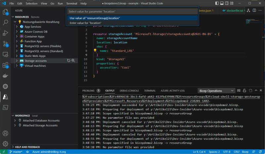Click the notifications bell in status bar
The width and height of the screenshot is (265, 154).
[260, 152]
